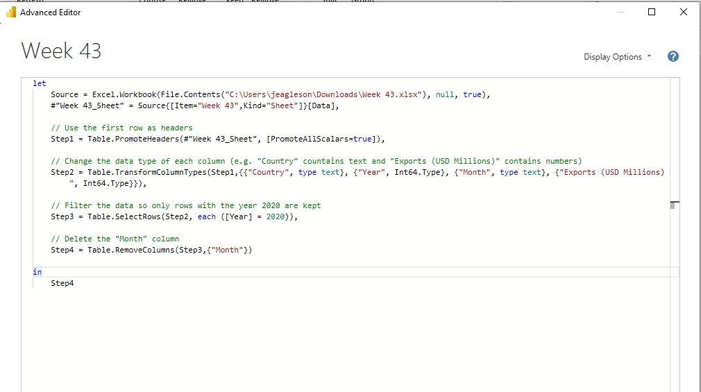
Task: Click the 'in' keyword line
Action: 37,272
